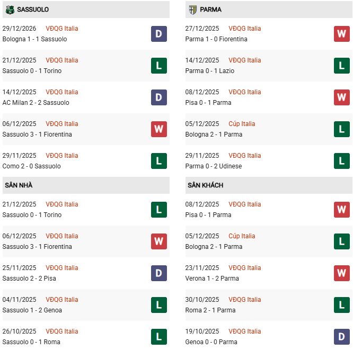This screenshot has width=353, height=350.
Task: Click the Sassuolo 1 - 2 Genoa match text
Action: pos(32,310)
